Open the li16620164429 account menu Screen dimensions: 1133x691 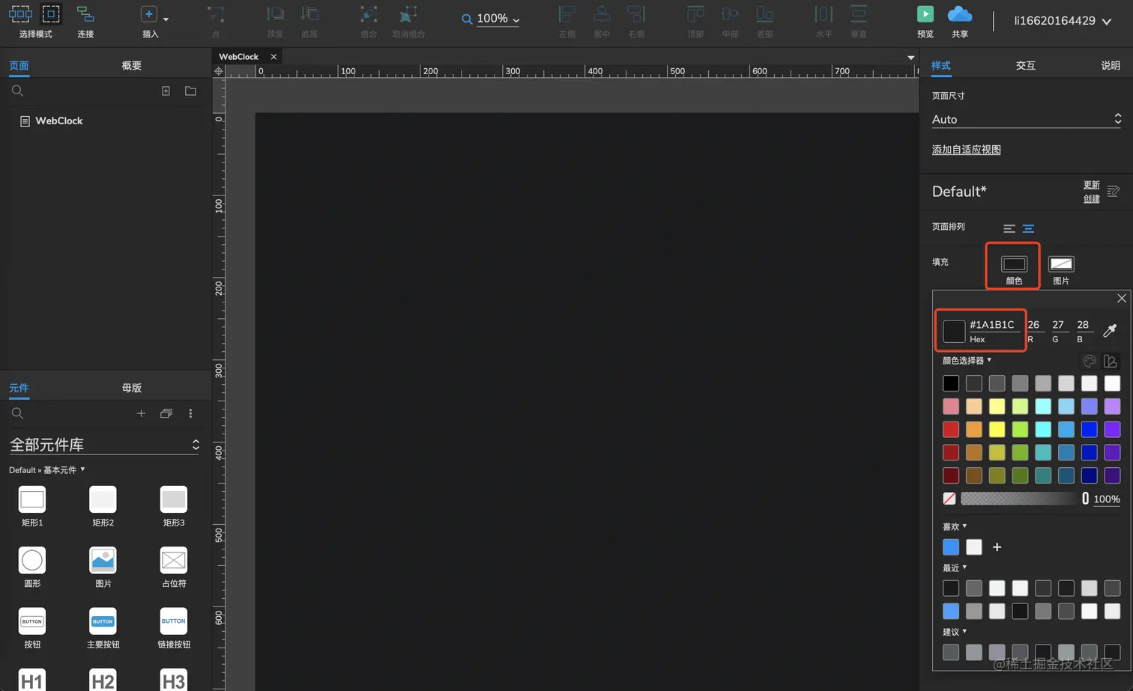coord(1063,21)
